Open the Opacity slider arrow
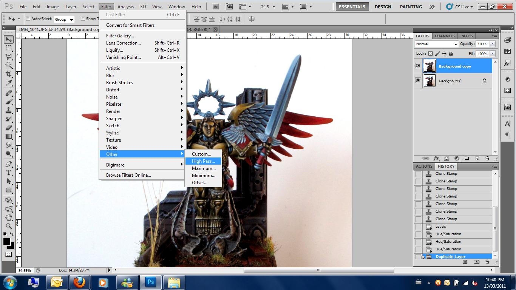 point(492,44)
